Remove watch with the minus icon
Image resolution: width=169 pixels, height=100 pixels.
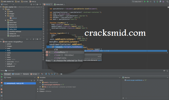(126, 98)
